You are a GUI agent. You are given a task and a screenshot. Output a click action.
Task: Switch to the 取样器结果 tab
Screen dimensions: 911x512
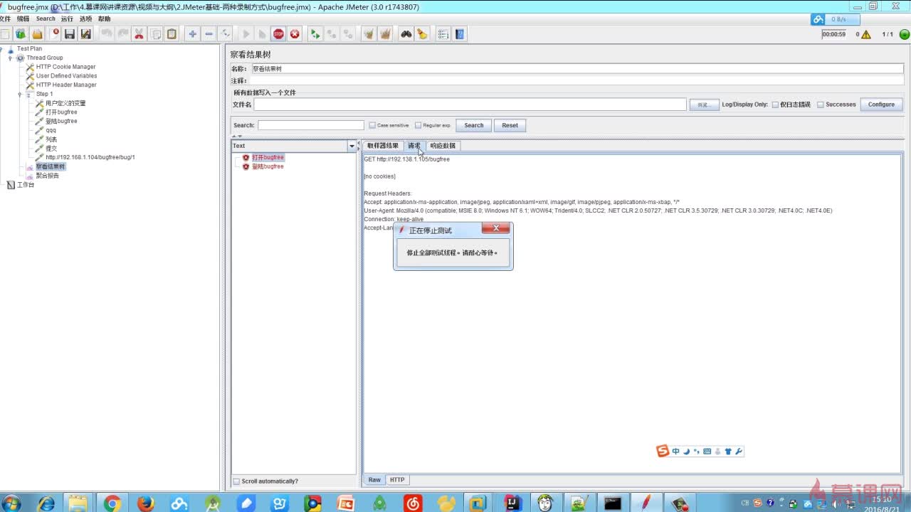coord(383,146)
